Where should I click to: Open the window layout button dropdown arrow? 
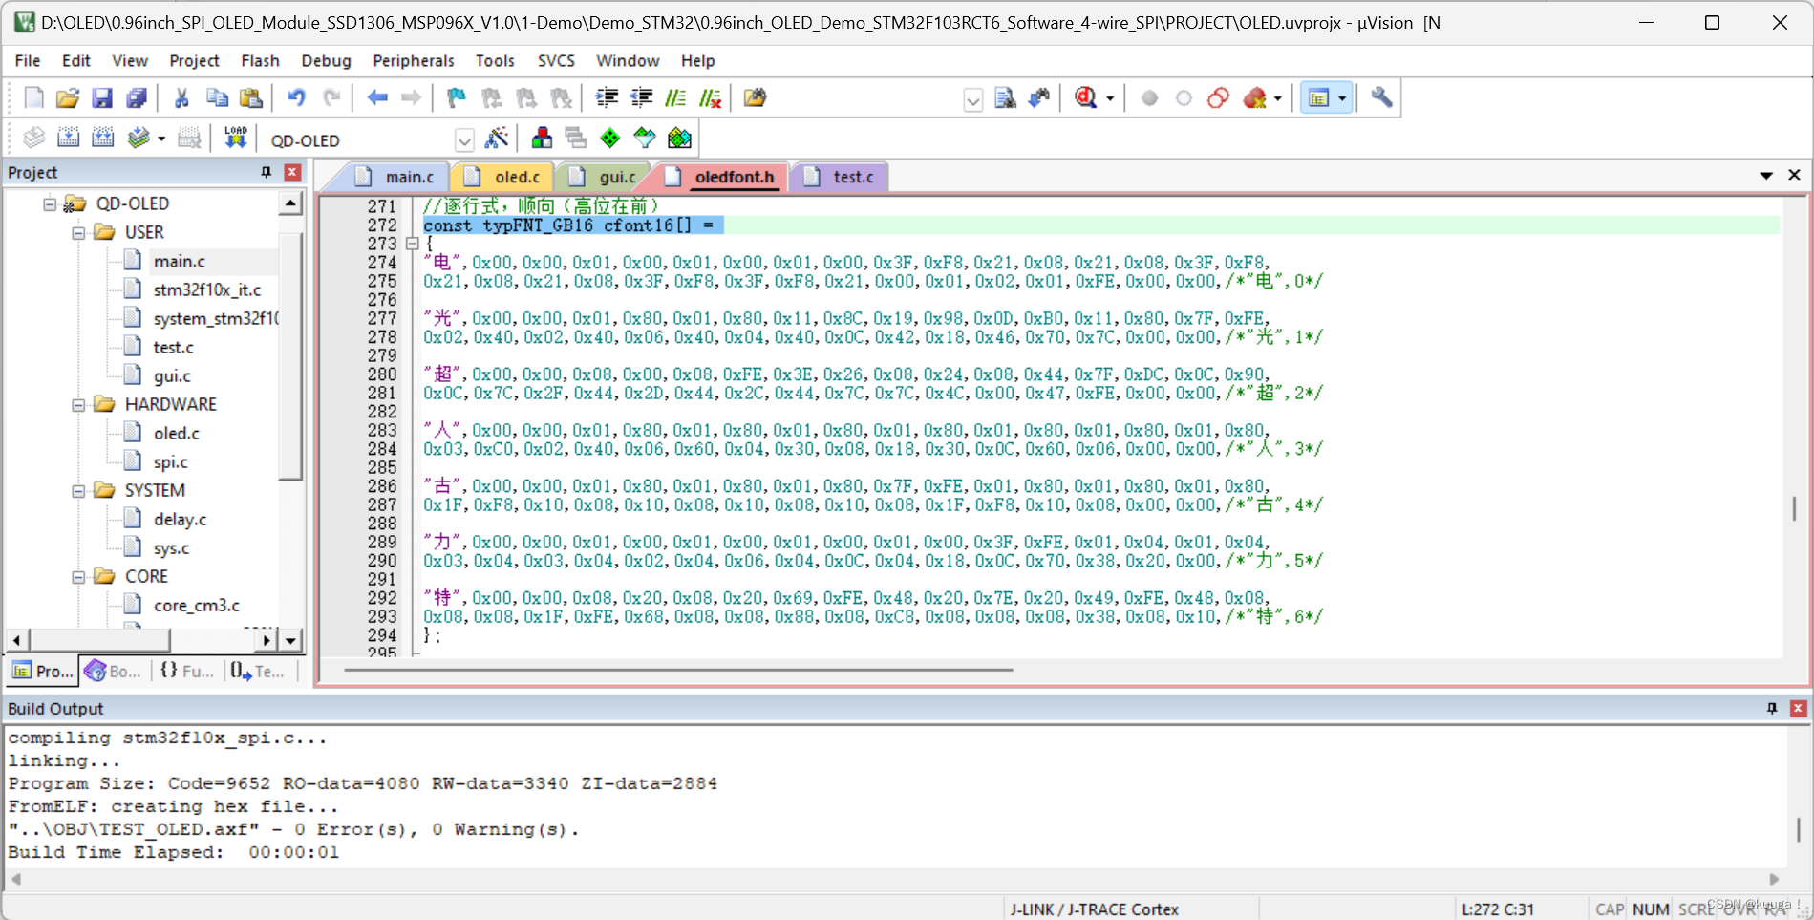coord(1342,98)
